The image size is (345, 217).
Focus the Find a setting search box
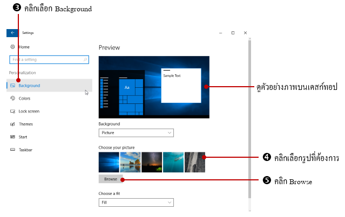click(49, 60)
